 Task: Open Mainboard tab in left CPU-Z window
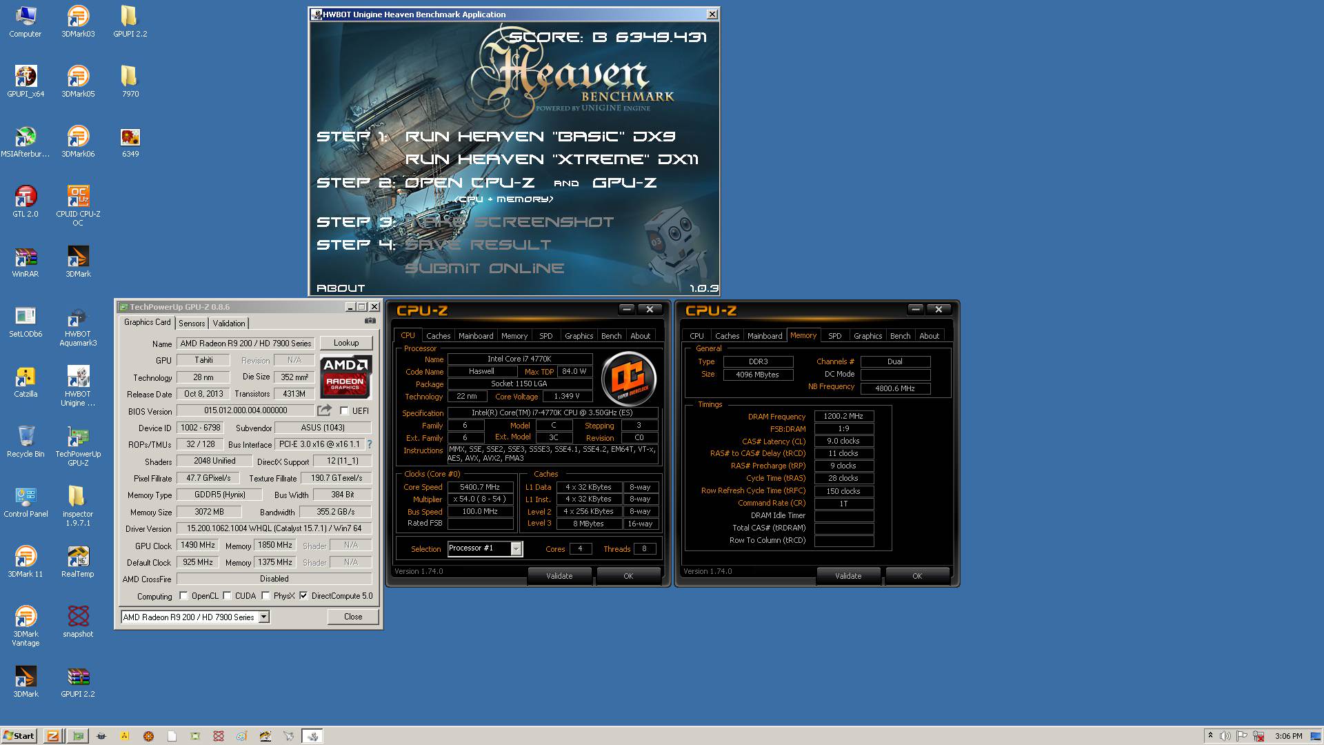pos(476,336)
